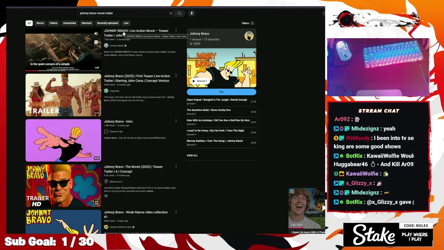Click the Johnny Bravo info card title
Viewport: 444px width, 250px height.
[199, 34]
